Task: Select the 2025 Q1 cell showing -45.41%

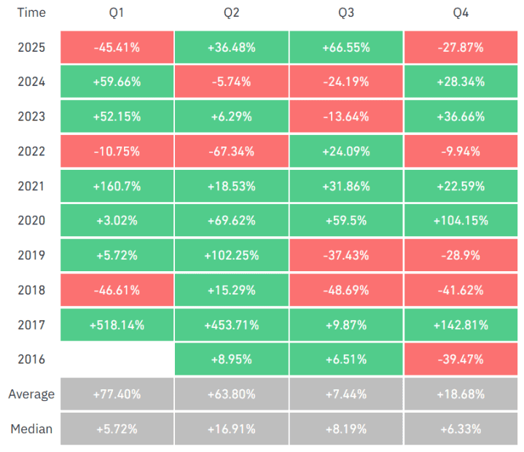Action: pos(117,47)
